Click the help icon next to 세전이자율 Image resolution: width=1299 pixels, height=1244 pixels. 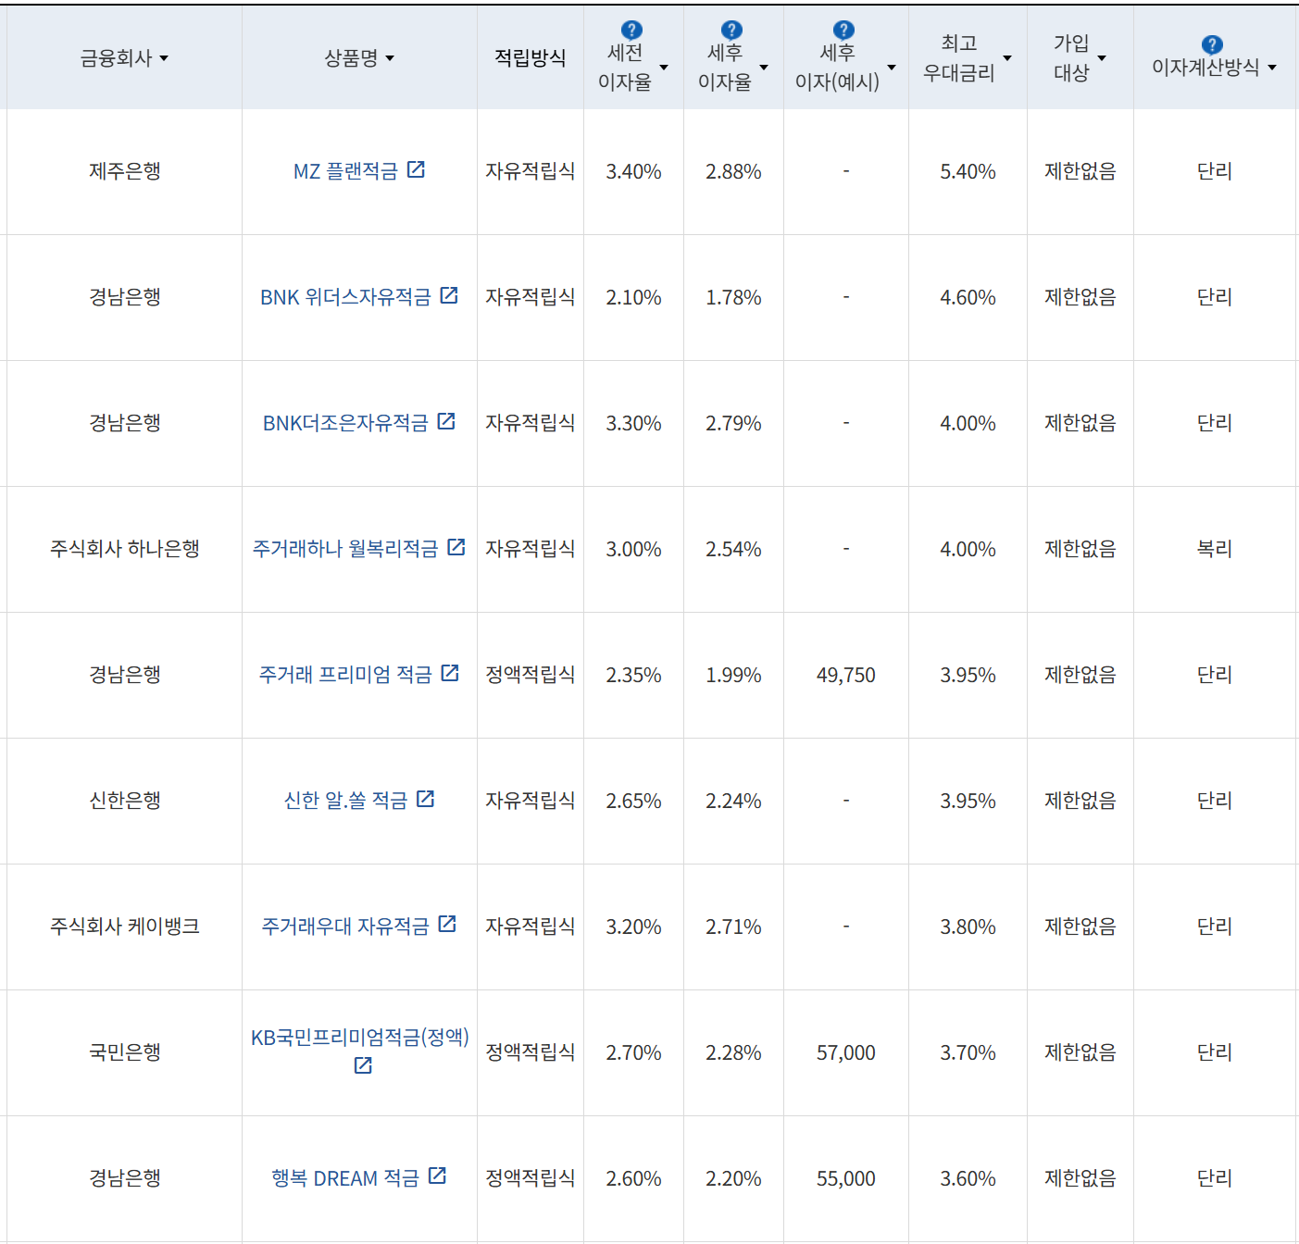pyautogui.click(x=631, y=29)
